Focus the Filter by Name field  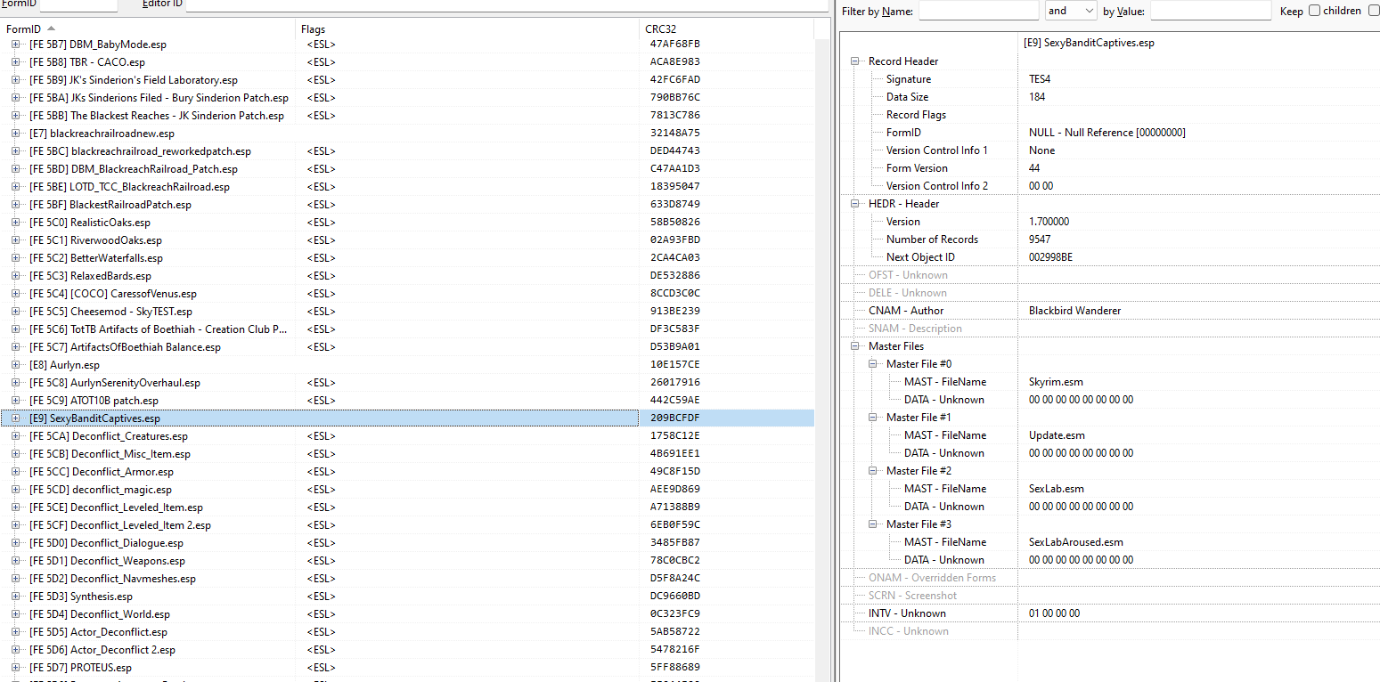click(x=978, y=11)
